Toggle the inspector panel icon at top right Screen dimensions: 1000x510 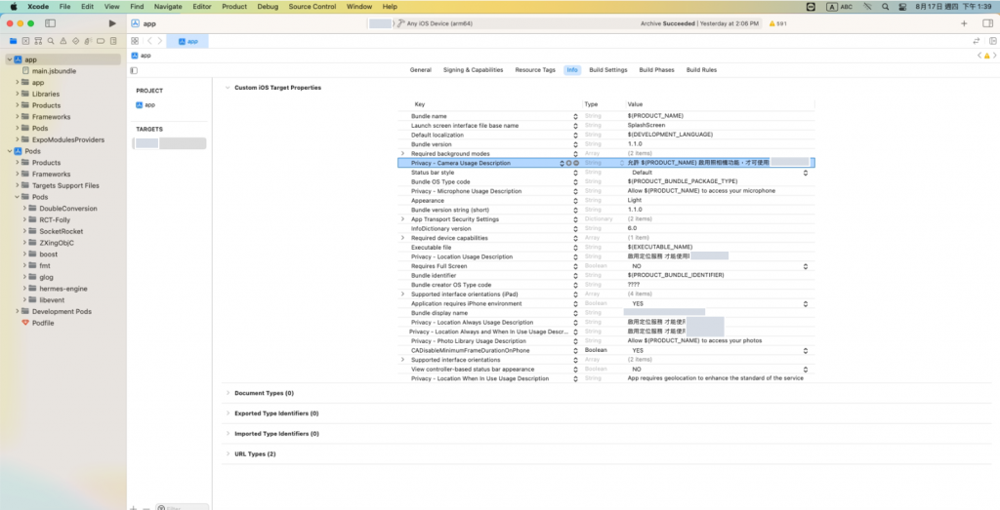pyautogui.click(x=988, y=23)
